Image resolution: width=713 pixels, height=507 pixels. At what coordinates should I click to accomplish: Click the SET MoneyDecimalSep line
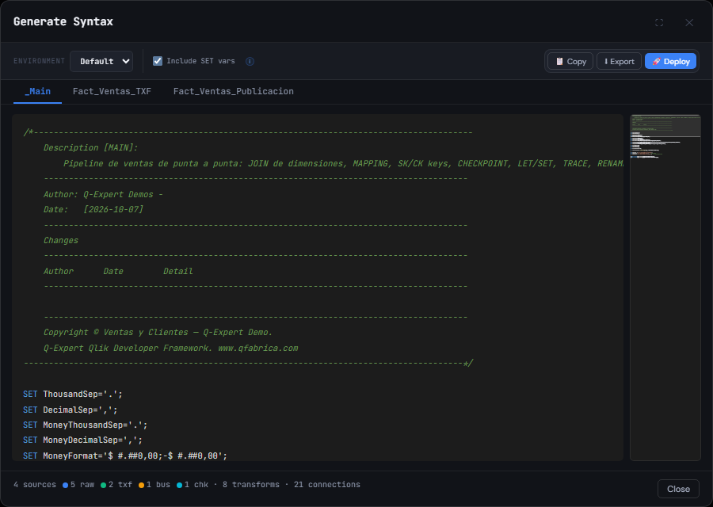point(82,440)
